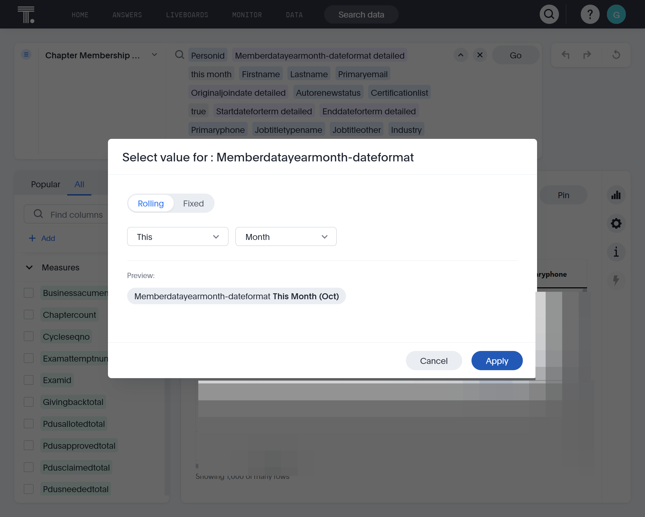The width and height of the screenshot is (645, 517).
Task: Check the Examid measure checkbox
Action: click(x=29, y=380)
